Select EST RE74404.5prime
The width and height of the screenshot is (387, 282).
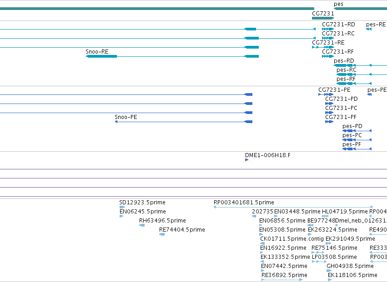(182, 230)
